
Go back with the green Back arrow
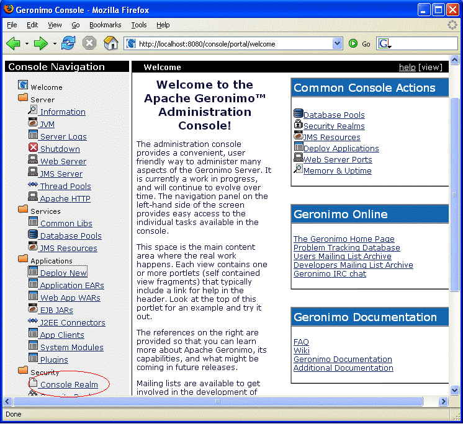(13, 44)
